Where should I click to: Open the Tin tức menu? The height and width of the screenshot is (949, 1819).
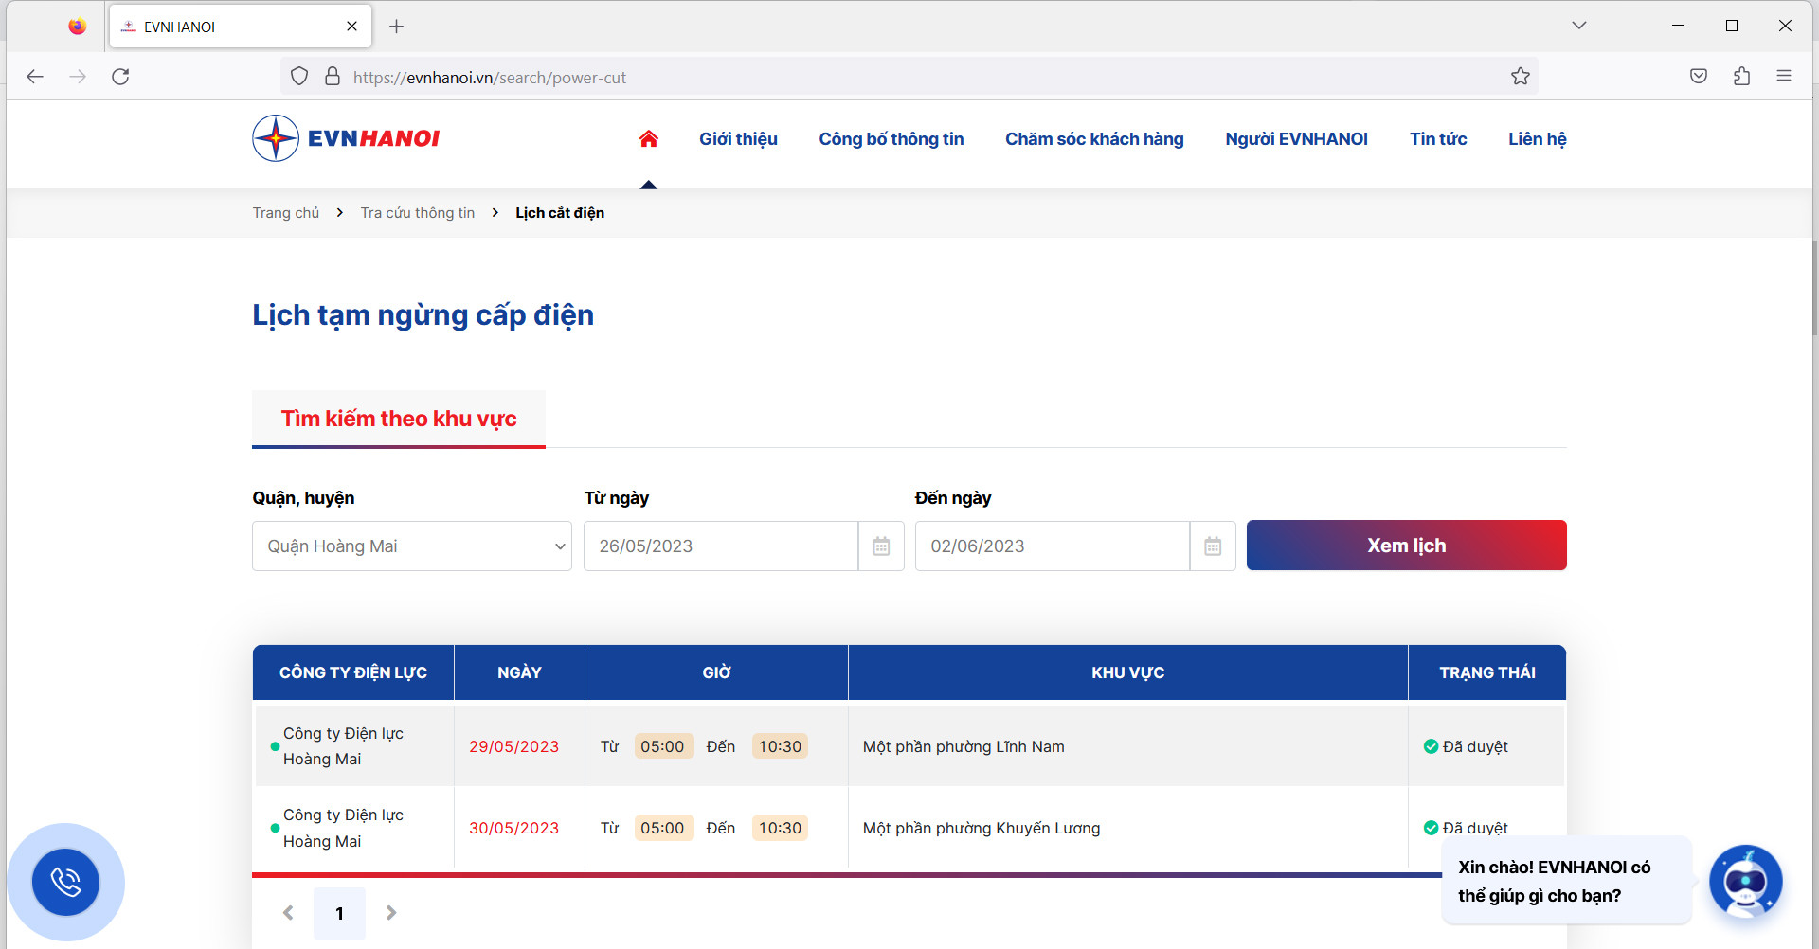(x=1438, y=139)
